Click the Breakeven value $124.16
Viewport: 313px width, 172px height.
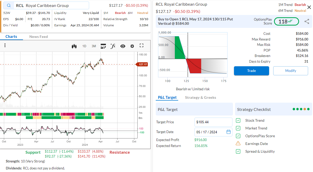(x=302, y=56)
